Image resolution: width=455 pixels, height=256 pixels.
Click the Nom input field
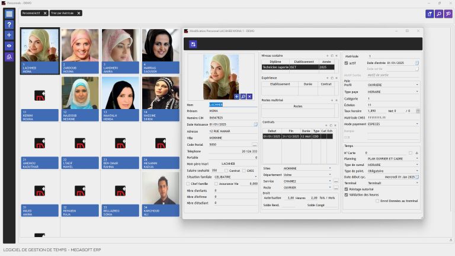tap(233, 105)
